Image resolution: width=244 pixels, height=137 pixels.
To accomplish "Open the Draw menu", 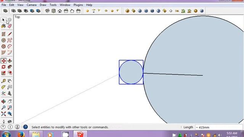I will tap(43, 5).
